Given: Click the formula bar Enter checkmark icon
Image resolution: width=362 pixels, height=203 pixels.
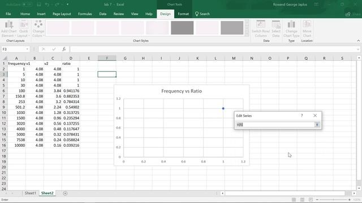Looking at the screenshot, I should tap(54, 49).
